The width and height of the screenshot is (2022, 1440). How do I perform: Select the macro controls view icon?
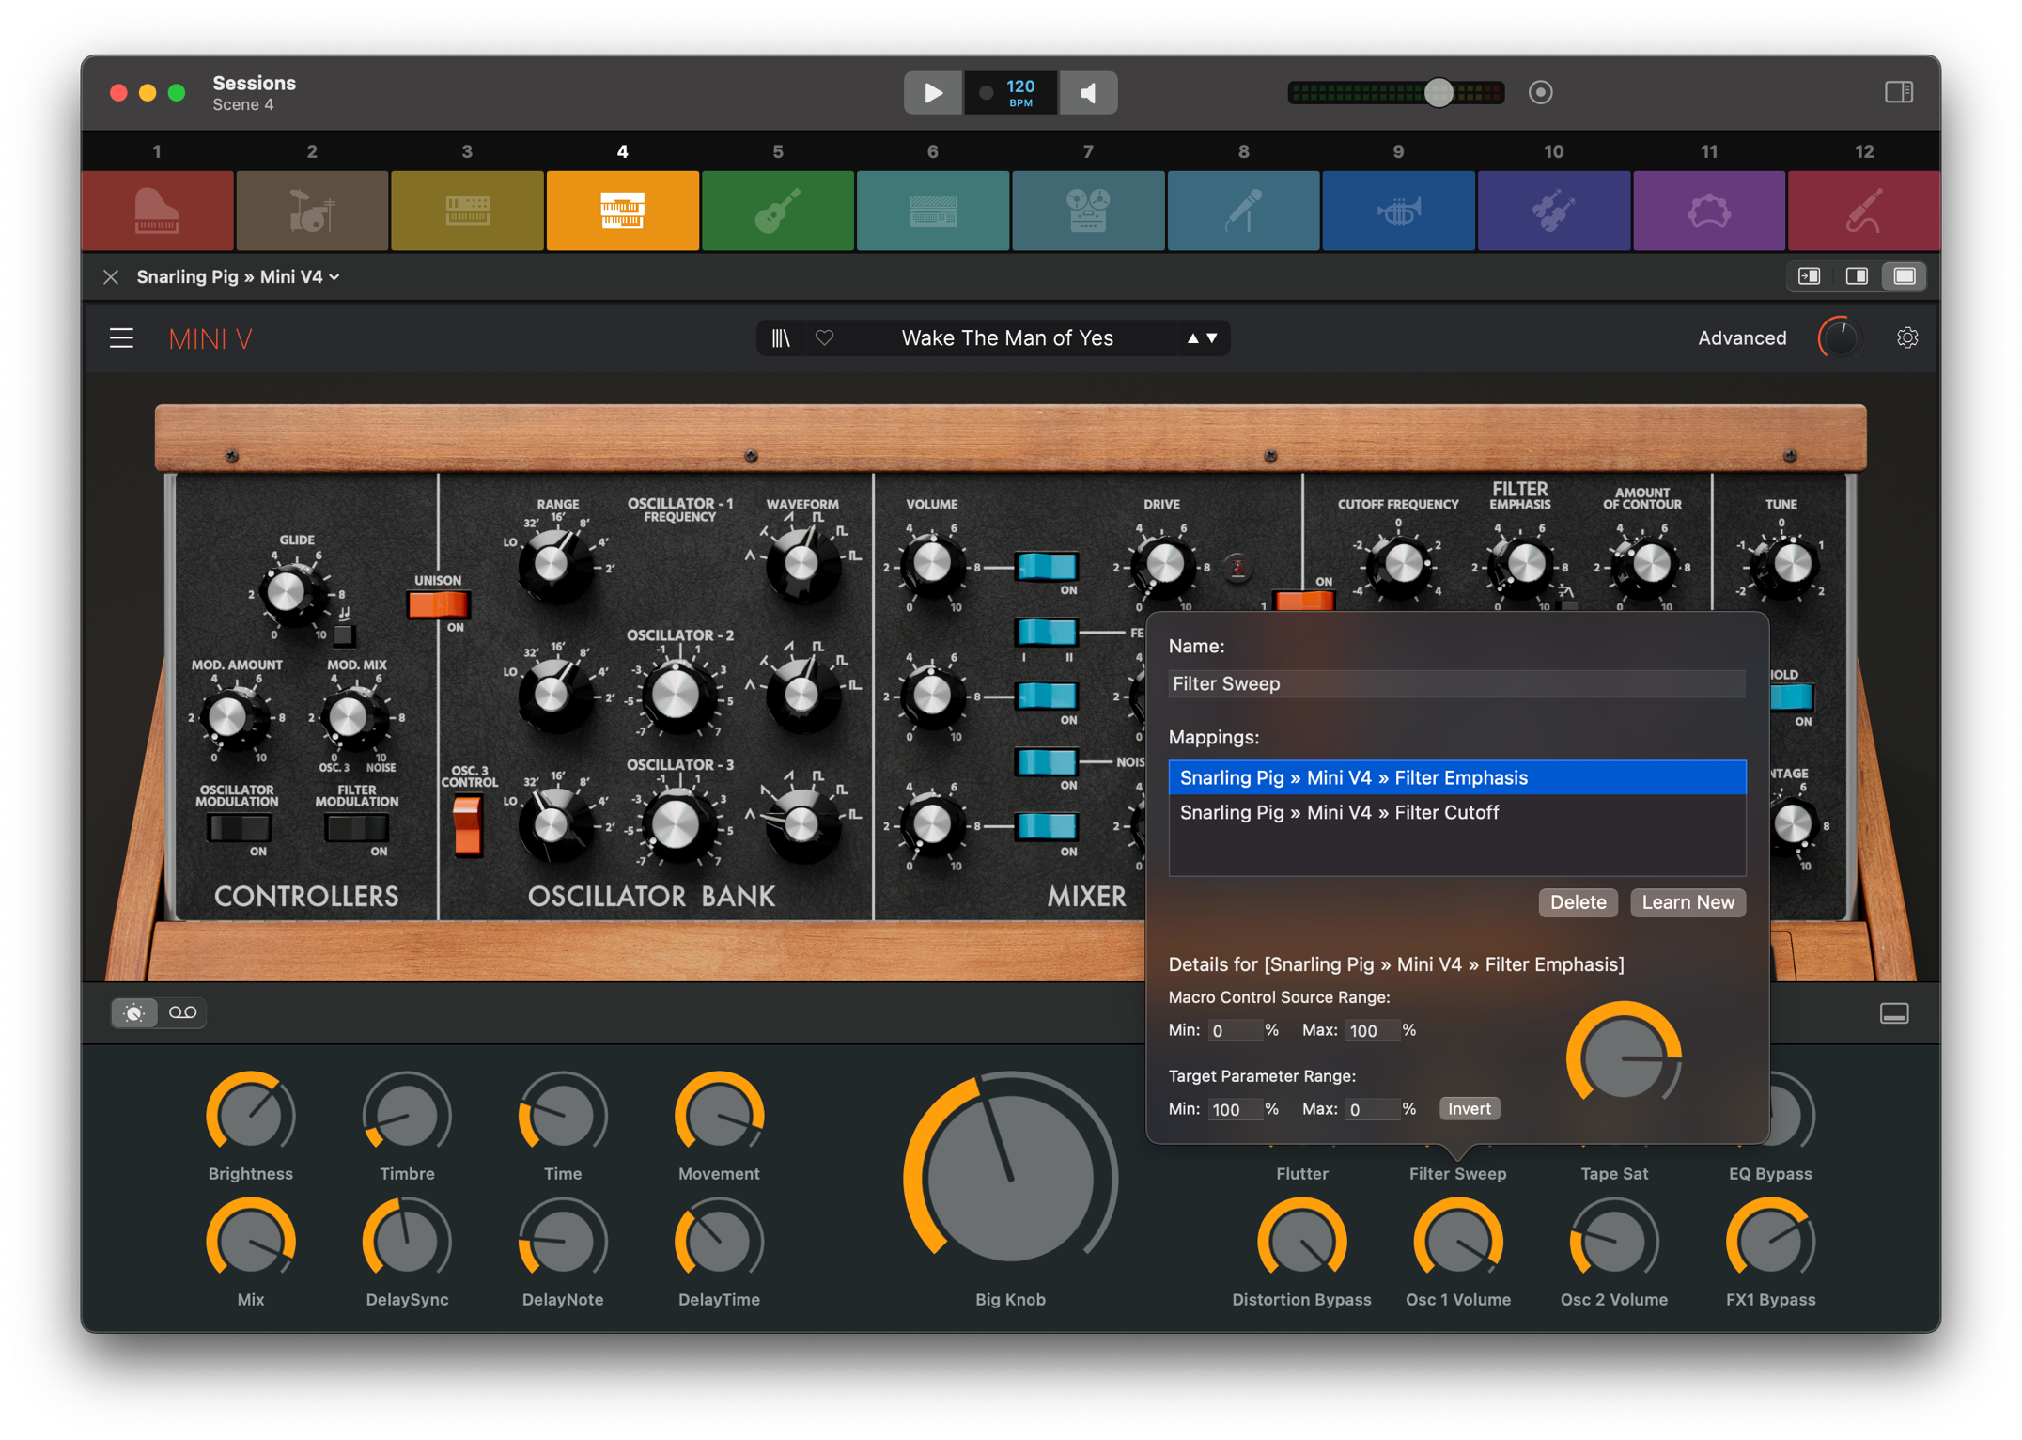point(134,1012)
